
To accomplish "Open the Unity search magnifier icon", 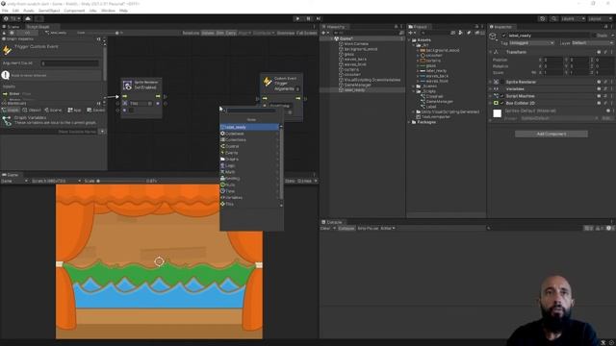I will click(x=553, y=19).
